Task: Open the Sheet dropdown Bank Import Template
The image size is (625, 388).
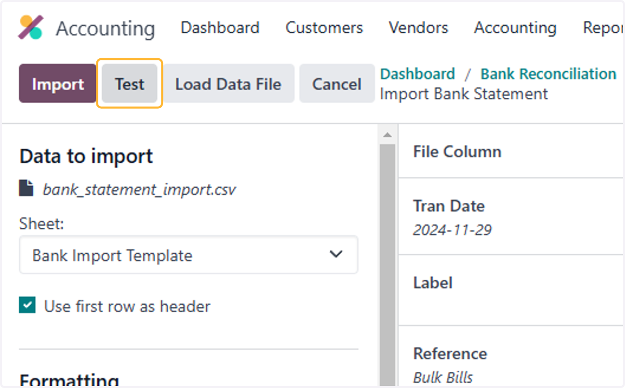Action: tap(189, 255)
